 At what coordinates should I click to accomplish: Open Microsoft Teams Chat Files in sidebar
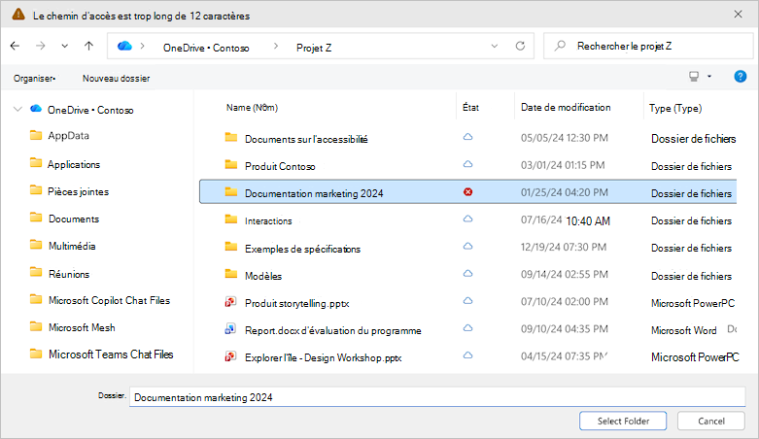coord(111,355)
